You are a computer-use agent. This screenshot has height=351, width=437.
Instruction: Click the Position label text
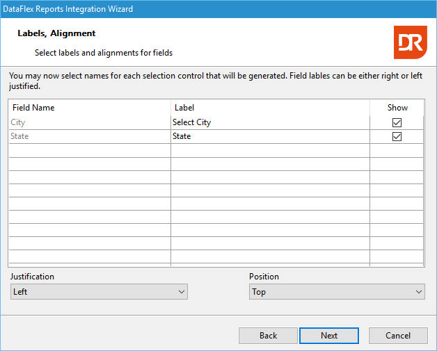264,277
